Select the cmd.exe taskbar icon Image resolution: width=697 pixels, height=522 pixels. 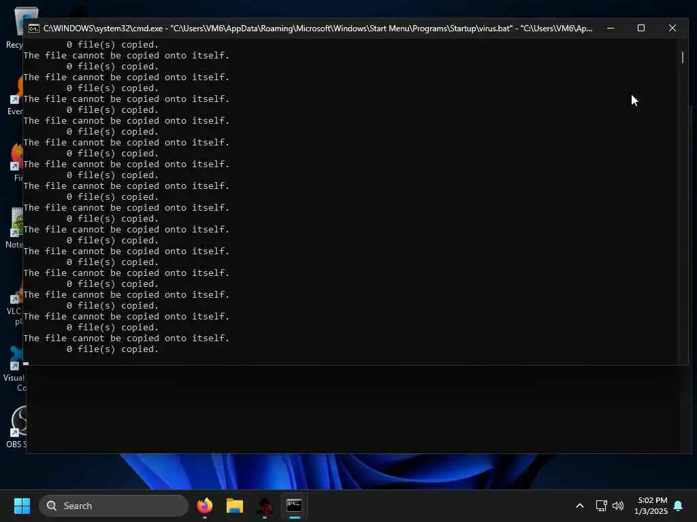tap(294, 506)
